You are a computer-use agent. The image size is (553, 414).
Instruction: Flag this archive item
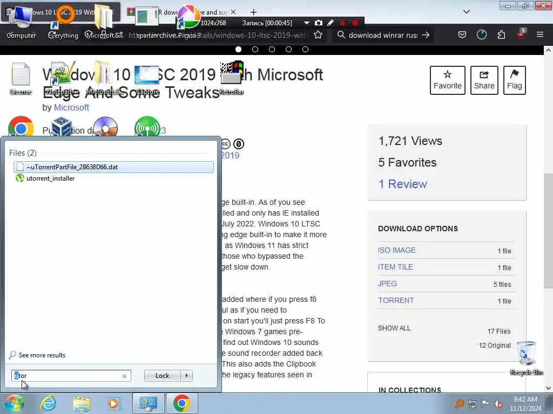515,80
